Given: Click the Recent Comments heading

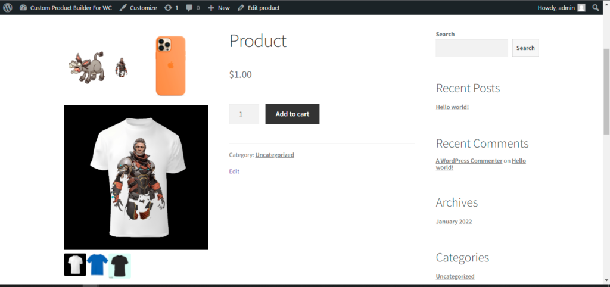Looking at the screenshot, I should (482, 143).
